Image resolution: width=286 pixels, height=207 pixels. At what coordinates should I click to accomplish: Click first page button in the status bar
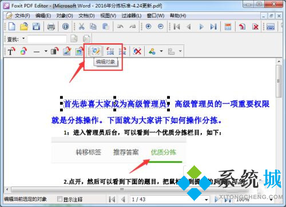[112, 200]
